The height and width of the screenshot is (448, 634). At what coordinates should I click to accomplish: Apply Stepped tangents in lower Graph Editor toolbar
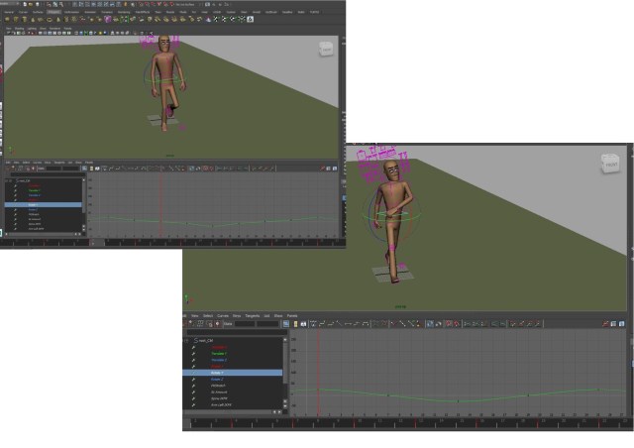(x=357, y=324)
